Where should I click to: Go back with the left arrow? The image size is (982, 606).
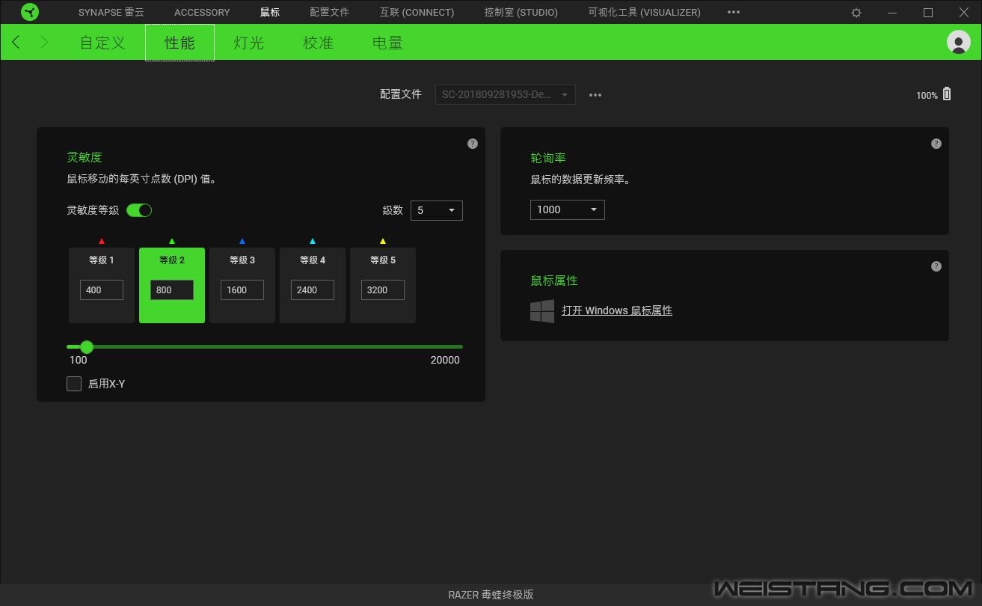tap(16, 42)
